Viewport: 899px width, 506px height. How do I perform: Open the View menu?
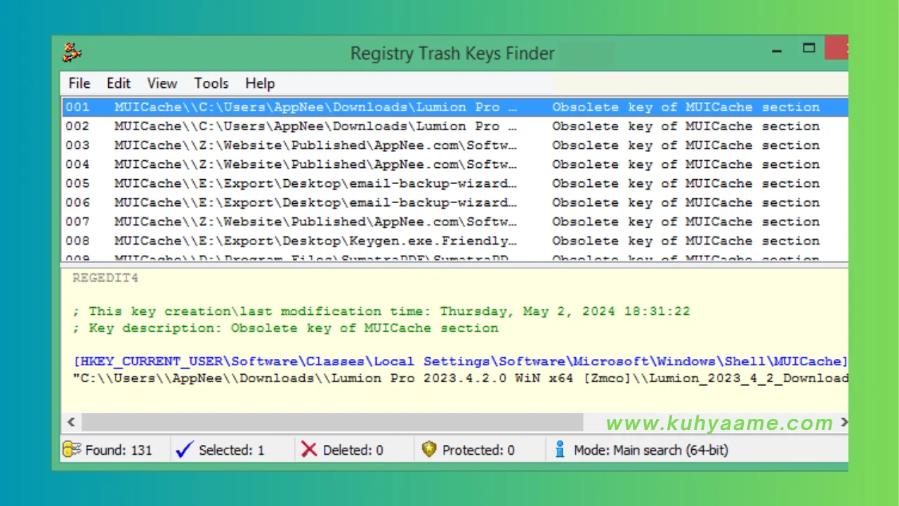162,84
